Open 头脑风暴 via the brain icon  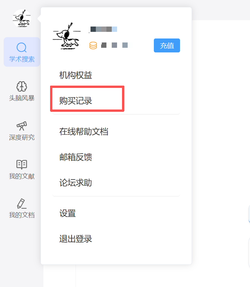(x=22, y=87)
